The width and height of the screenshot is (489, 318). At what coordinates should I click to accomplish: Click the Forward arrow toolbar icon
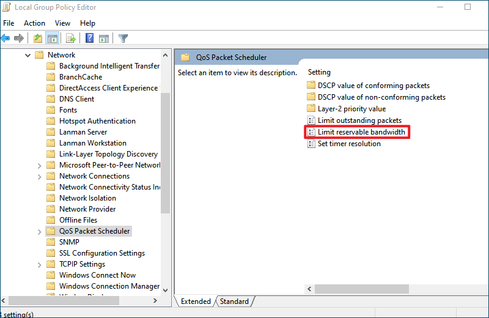click(x=19, y=39)
